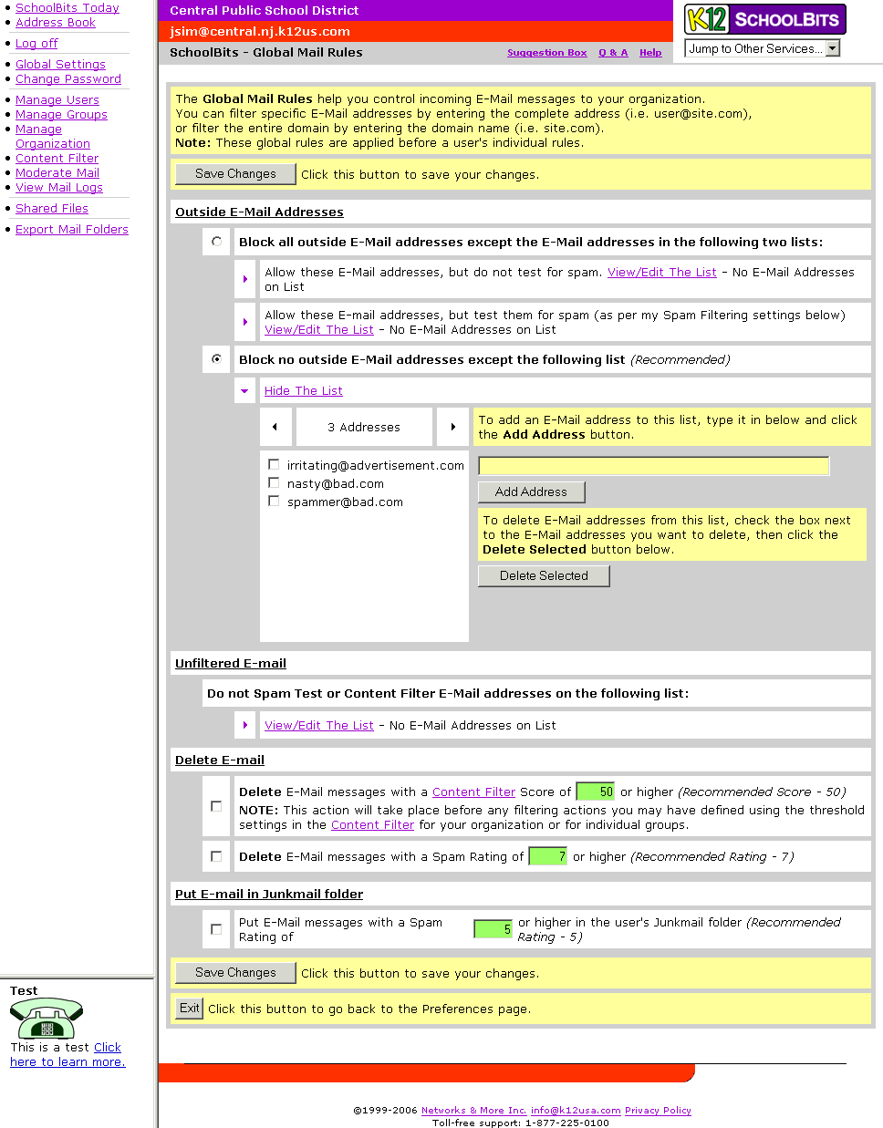This screenshot has height=1128, width=883.
Task: Open the Help link in header
Action: click(x=650, y=53)
